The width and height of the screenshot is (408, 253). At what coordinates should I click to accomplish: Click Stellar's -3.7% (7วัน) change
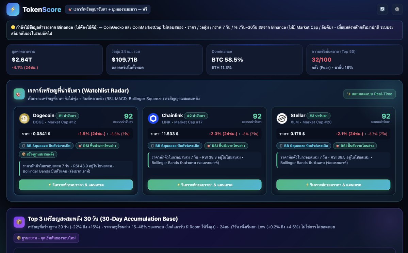pos(377,134)
